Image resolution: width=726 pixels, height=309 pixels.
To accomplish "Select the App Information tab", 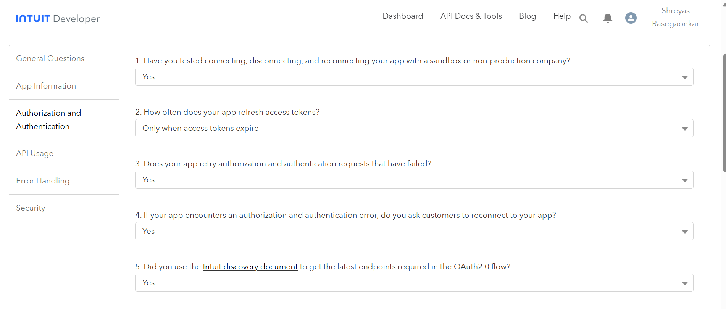I will (x=46, y=86).
